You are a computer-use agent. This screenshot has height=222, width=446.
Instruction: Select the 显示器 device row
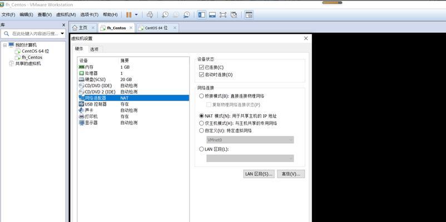pyautogui.click(x=133, y=123)
